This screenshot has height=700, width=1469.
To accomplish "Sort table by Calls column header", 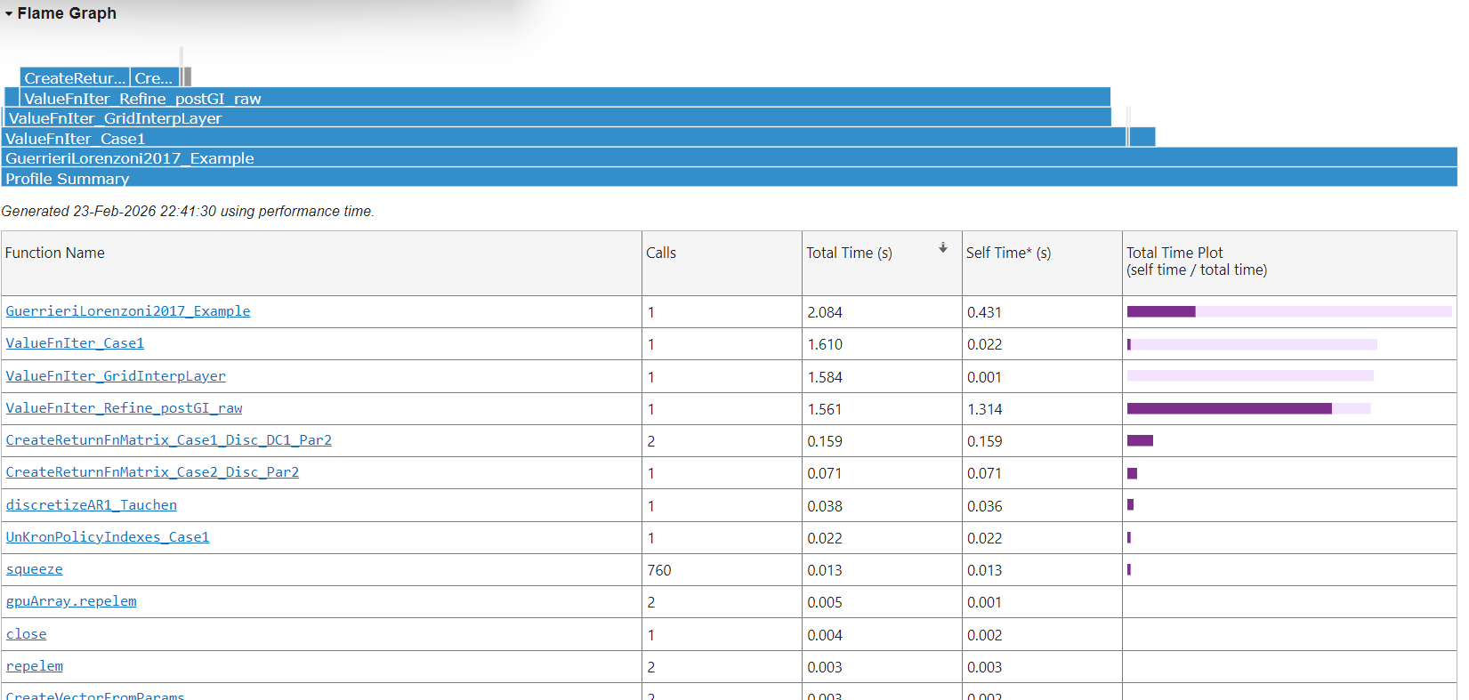I will (661, 253).
